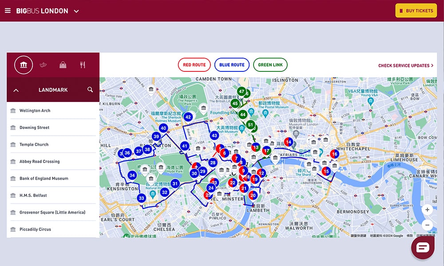Click green stop marker 51
This screenshot has height=266, width=444.
(x=250, y=125)
